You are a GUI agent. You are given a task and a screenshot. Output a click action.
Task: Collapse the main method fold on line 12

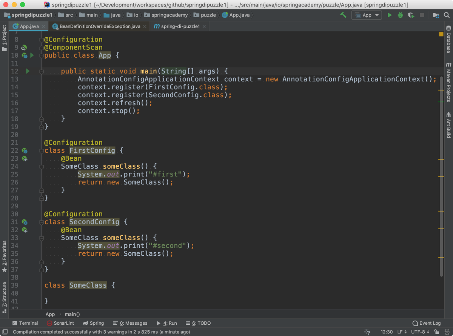[42, 71]
